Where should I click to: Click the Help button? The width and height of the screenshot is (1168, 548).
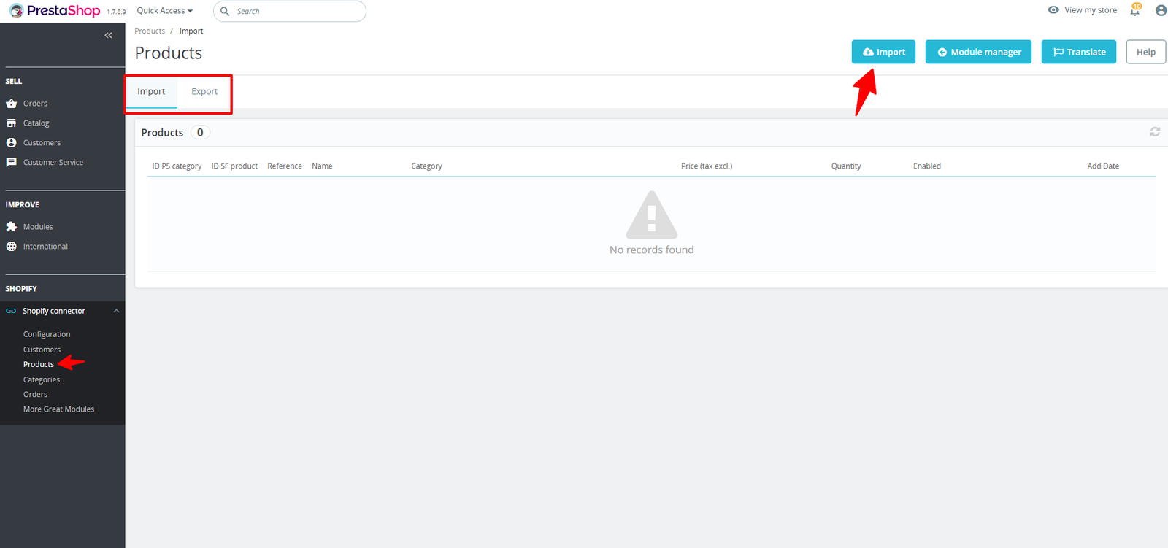pos(1145,52)
